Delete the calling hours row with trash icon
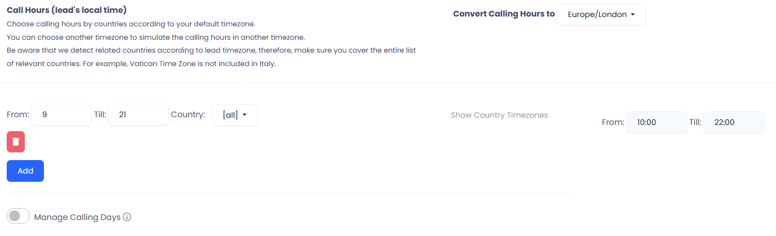 click(16, 142)
